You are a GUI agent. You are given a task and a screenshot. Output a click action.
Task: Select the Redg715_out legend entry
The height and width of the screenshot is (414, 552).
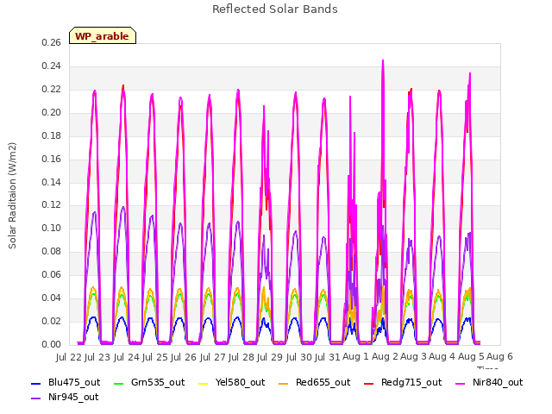403,382
